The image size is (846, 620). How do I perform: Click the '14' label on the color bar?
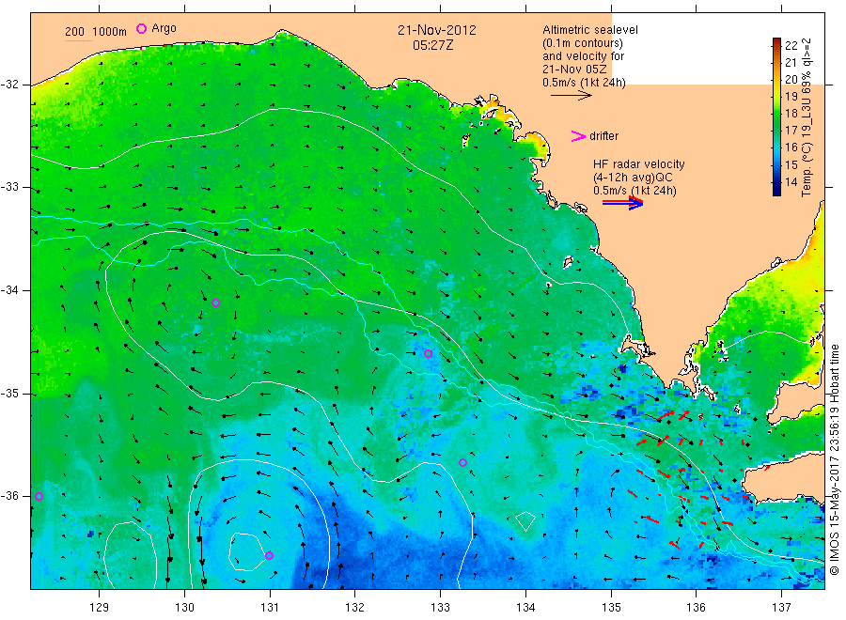(x=791, y=181)
